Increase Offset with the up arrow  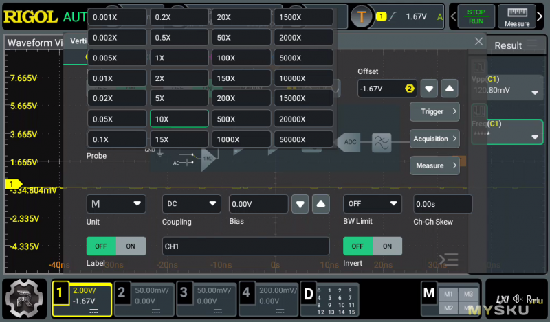tap(449, 89)
